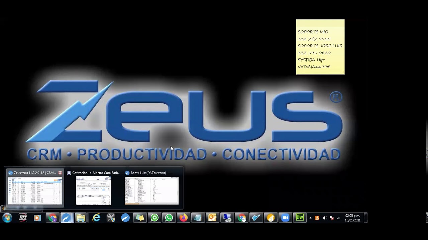The image size is (428, 240).
Task: Open Windows Explorer folder icon
Action: pyautogui.click(x=81, y=218)
